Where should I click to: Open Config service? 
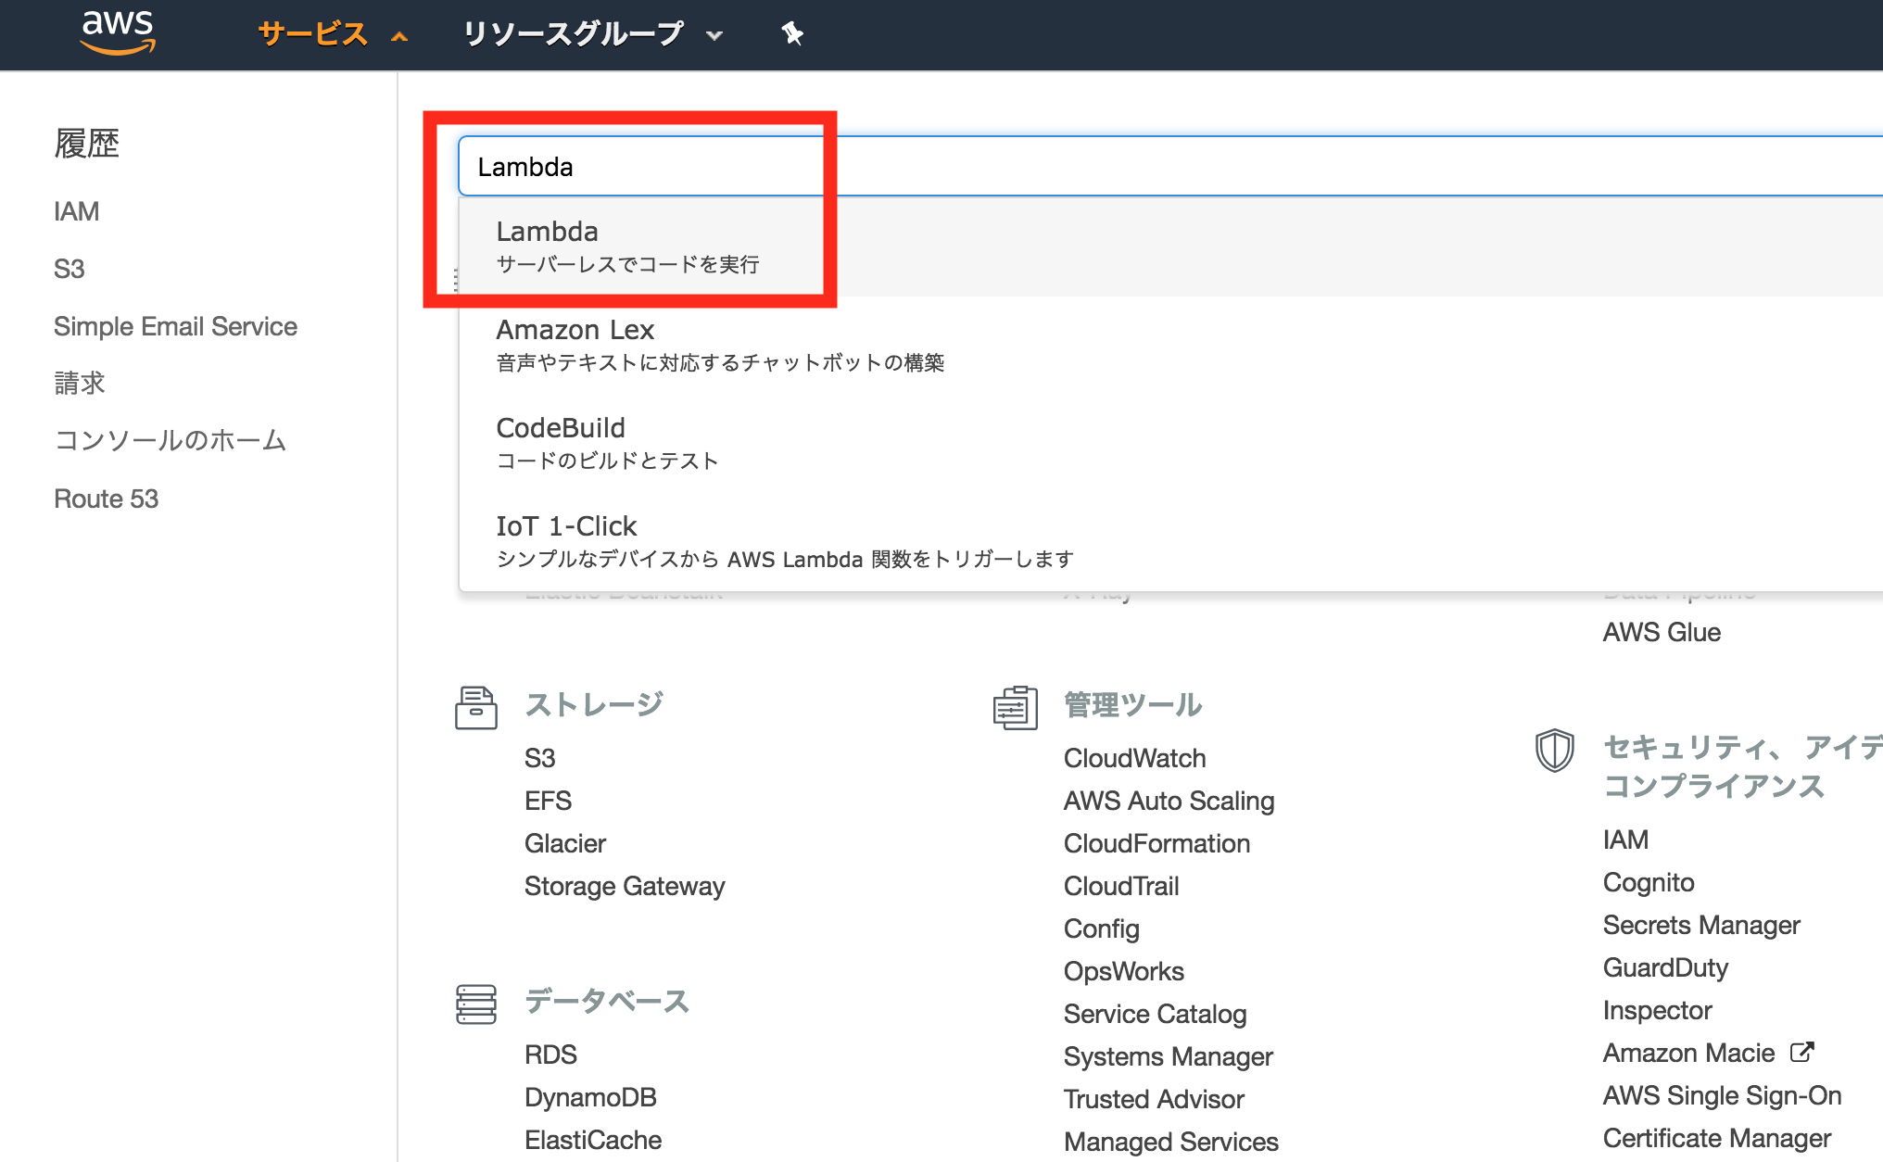pos(1102,928)
